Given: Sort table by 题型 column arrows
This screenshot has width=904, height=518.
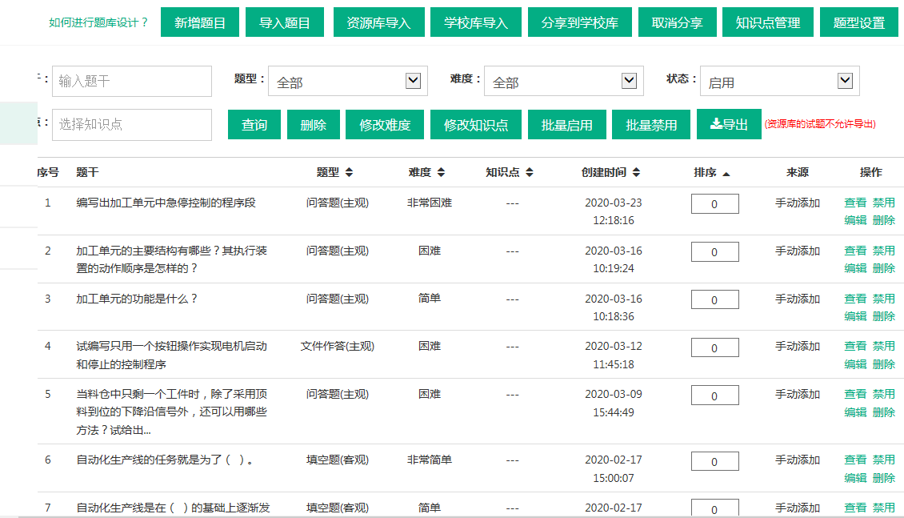Looking at the screenshot, I should click(349, 172).
